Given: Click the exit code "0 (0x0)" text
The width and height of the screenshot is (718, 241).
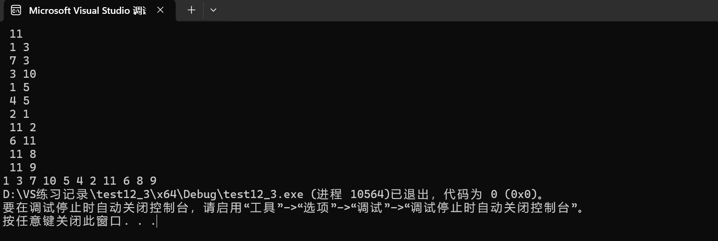Looking at the screenshot, I should pyautogui.click(x=513, y=194).
